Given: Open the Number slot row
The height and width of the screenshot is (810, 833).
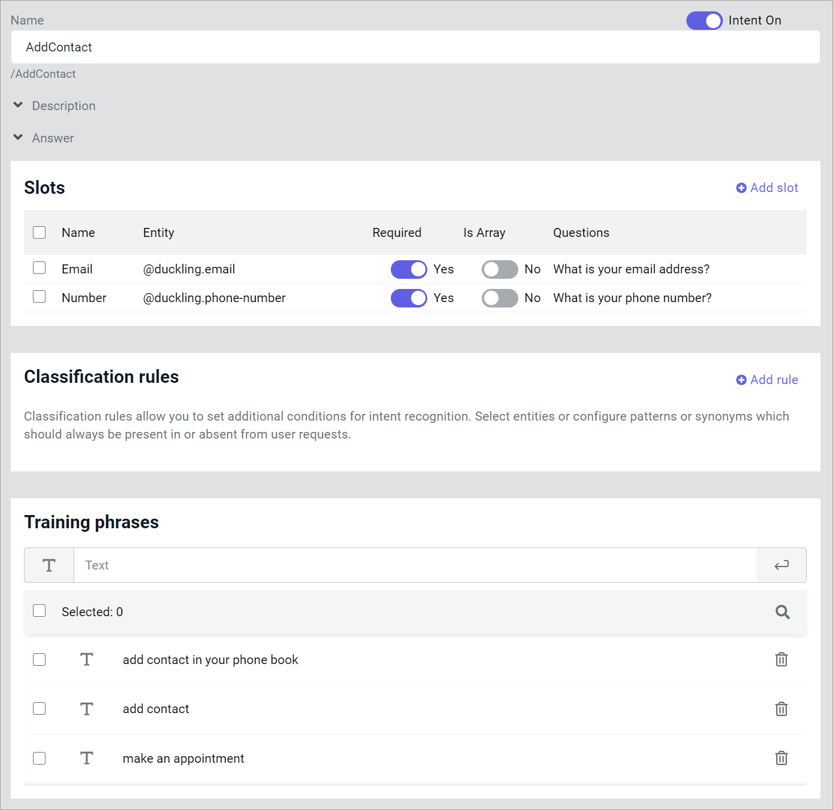Looking at the screenshot, I should [84, 298].
